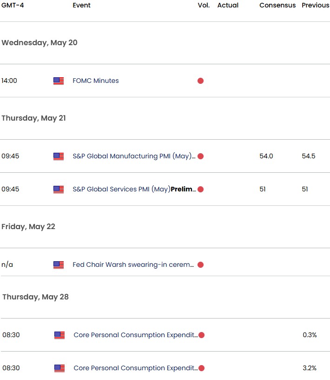
Task: Click the flag icon beside Warsh swearing-in
Action: pyautogui.click(x=59, y=265)
